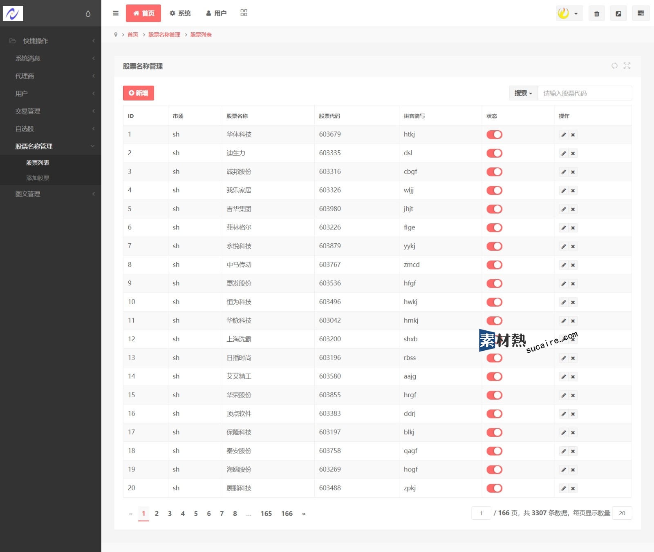This screenshot has width=654, height=552.
Task: Click the red 新增 button
Action: (x=139, y=93)
